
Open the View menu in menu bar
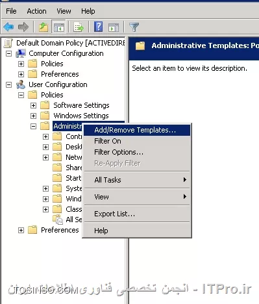click(x=64, y=11)
